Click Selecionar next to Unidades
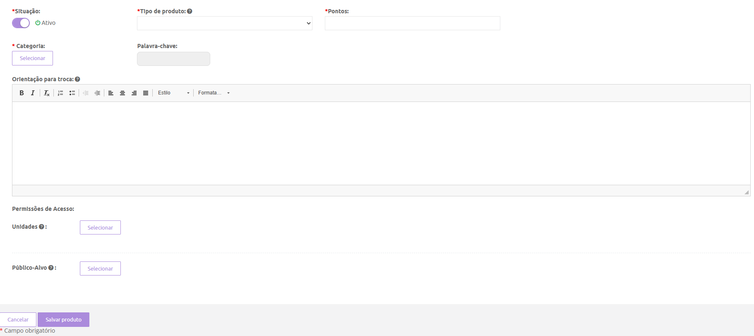 pyautogui.click(x=100, y=227)
